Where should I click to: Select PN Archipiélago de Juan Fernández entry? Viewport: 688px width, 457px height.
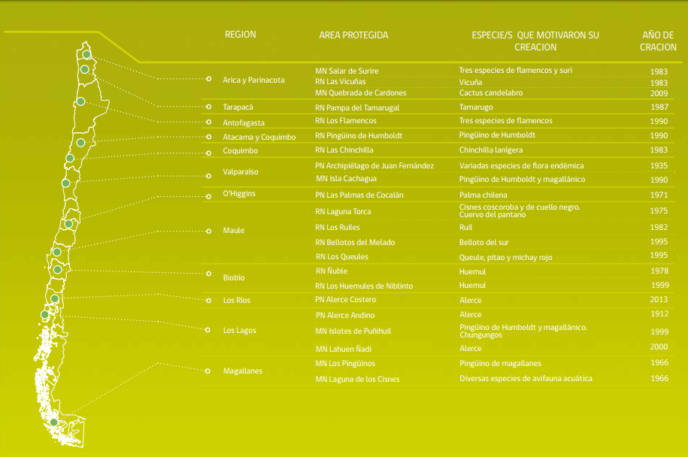[374, 166]
